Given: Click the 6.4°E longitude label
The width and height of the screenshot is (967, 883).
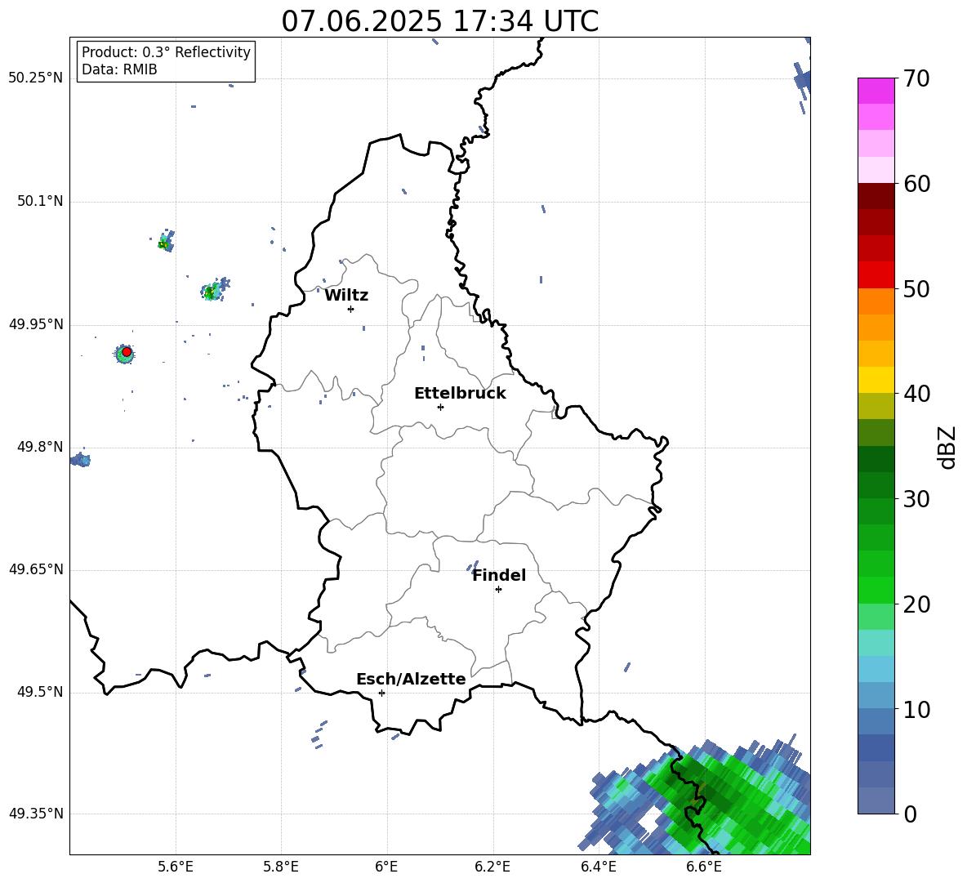Looking at the screenshot, I should [x=598, y=867].
